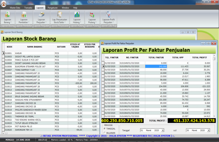Select the TAS RINJANI WARNA KECIL row
The image size is (219, 142).
51,120
